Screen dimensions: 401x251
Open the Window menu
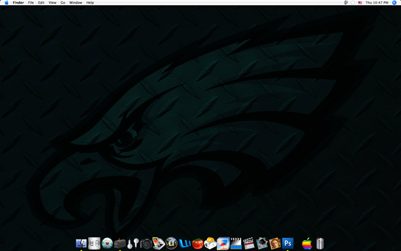pos(76,3)
